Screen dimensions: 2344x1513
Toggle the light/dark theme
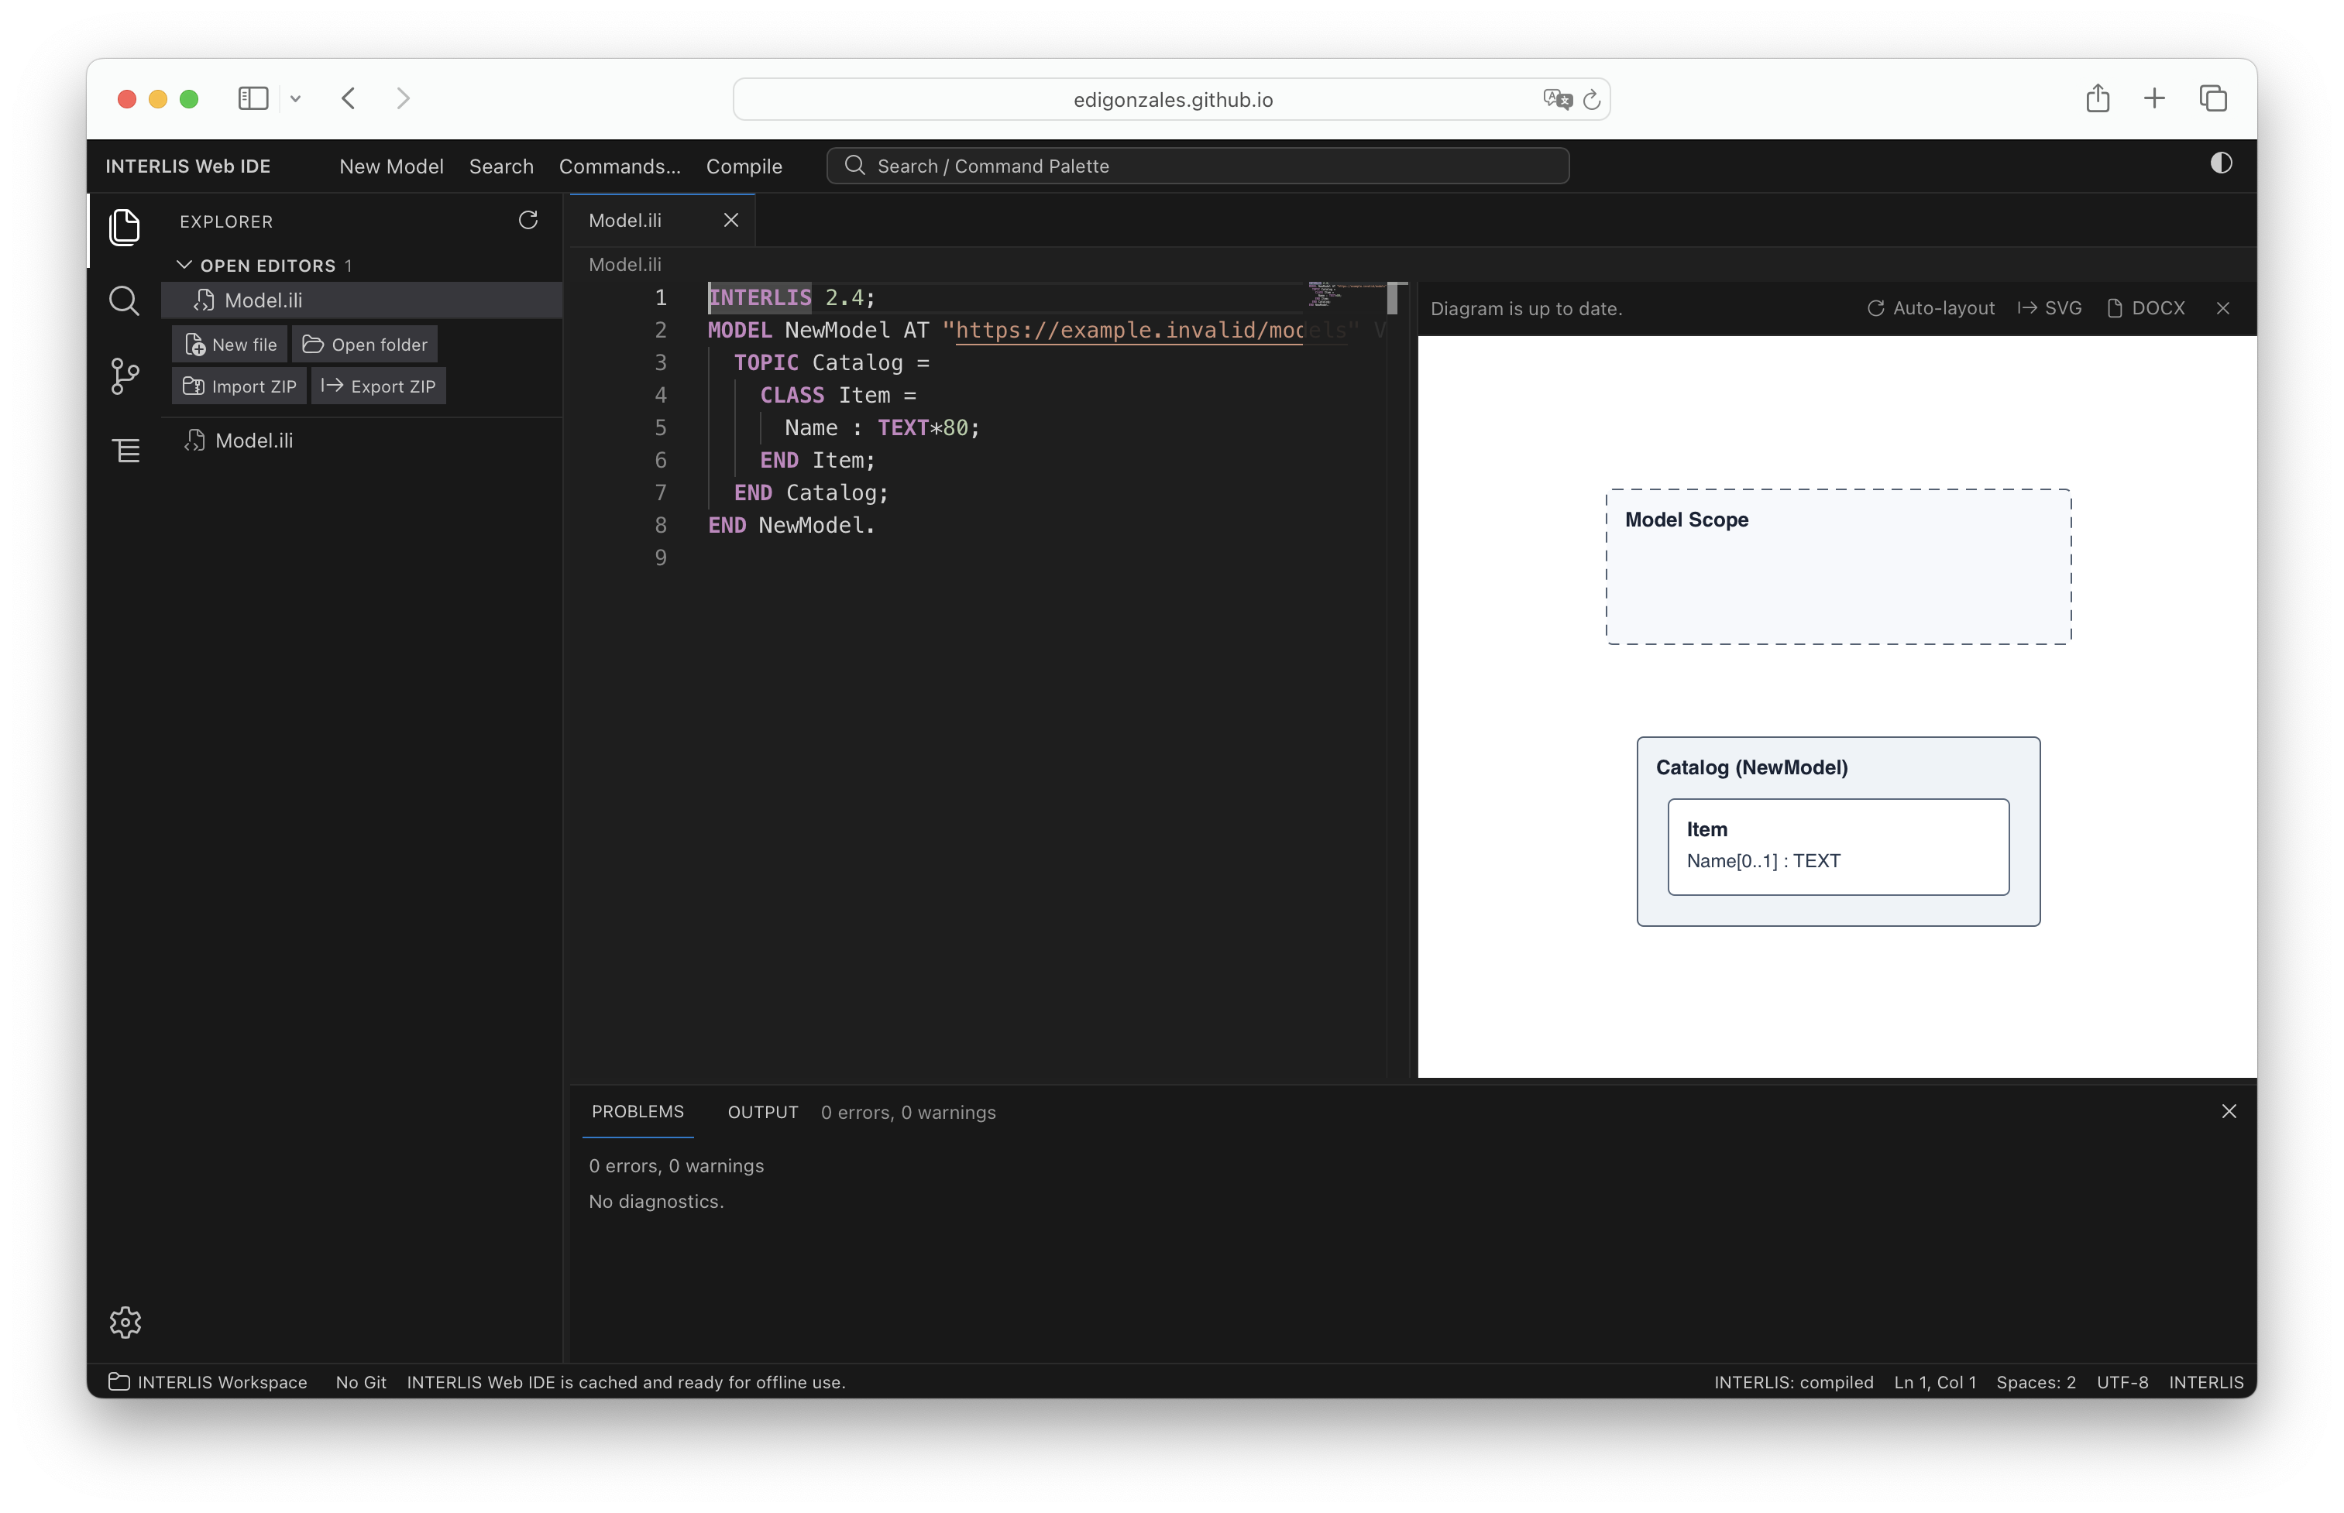tap(2221, 163)
